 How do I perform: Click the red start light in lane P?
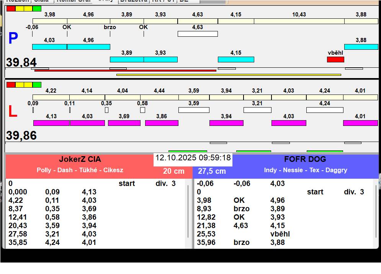pyautogui.click(x=11, y=8)
